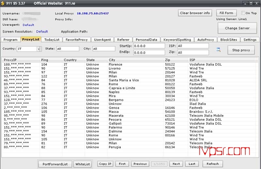Switch to the KeywordSpotting tab
Viewport: 261px width, 169px height.
tap(177, 40)
